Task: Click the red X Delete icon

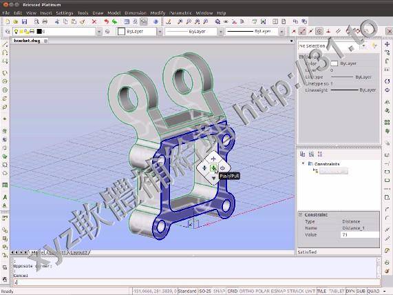Action: pyautogui.click(x=94, y=22)
